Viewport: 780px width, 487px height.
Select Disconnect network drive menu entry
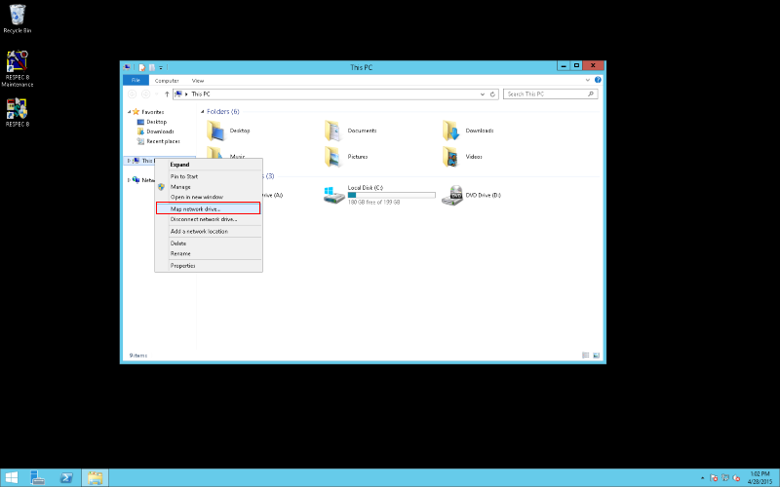click(x=204, y=219)
